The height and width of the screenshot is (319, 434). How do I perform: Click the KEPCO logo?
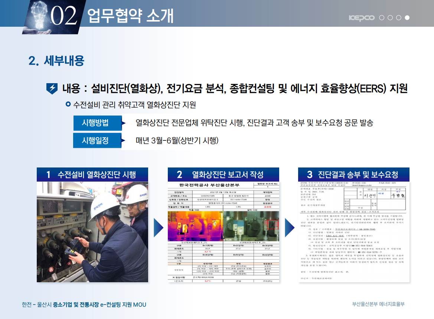362,18
